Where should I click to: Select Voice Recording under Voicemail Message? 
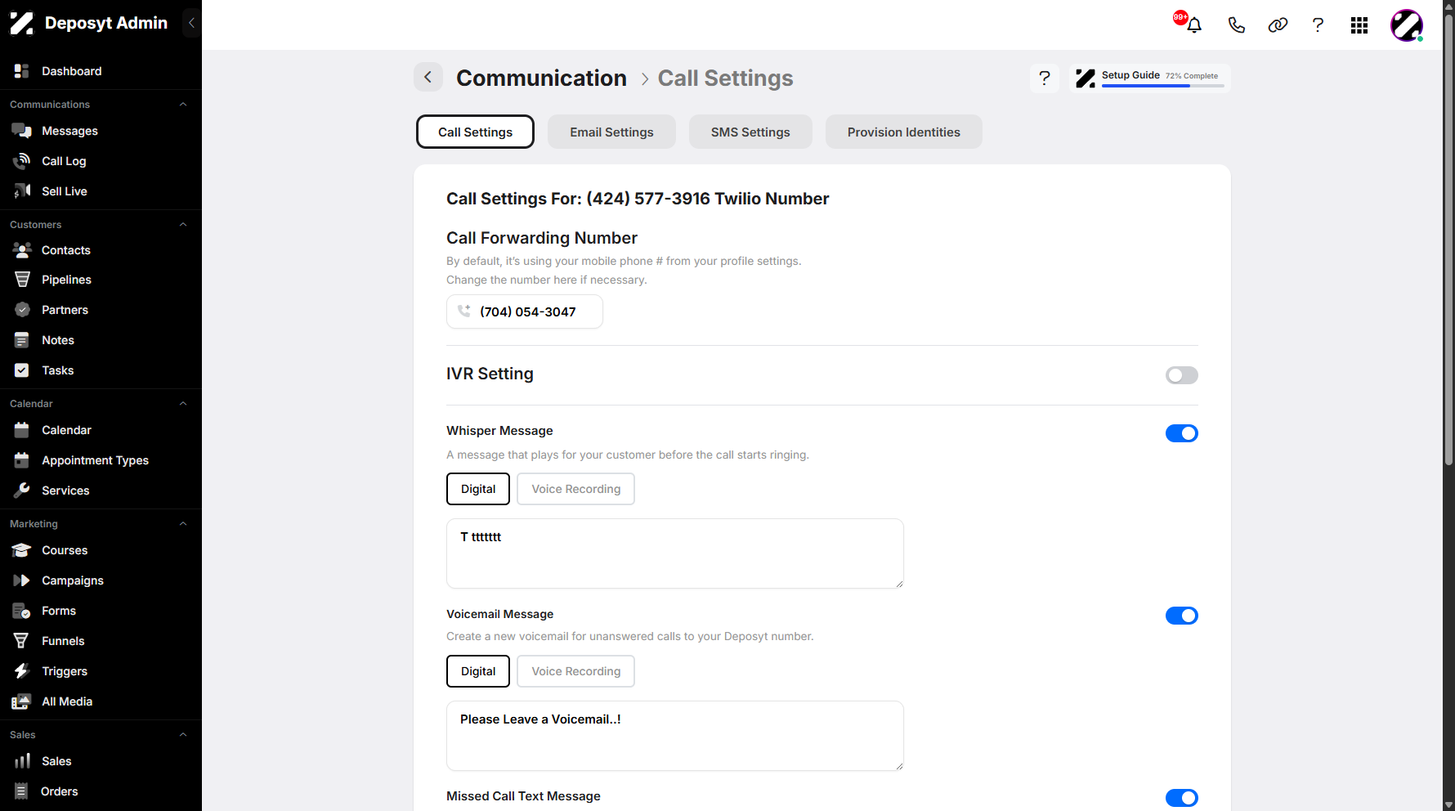[x=575, y=671]
